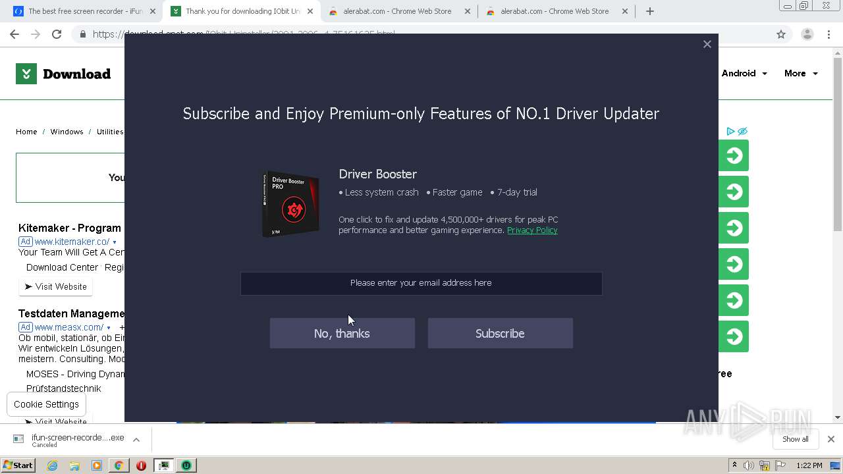Open Utilities breadcrumb link
Screen dimensions: 843x474
[x=110, y=132]
